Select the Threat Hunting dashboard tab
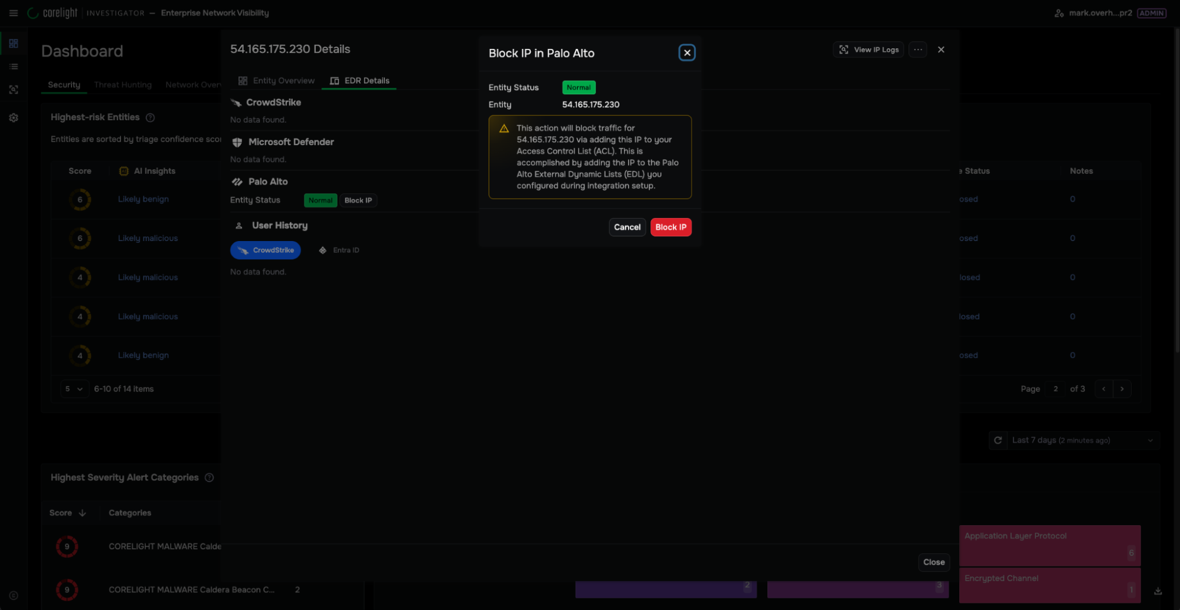Viewport: 1180px width, 610px height. pyautogui.click(x=123, y=85)
